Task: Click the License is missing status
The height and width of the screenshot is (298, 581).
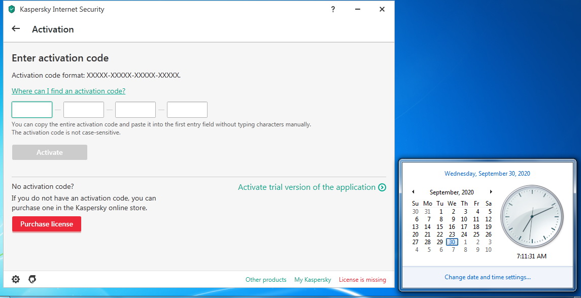Action: point(362,279)
